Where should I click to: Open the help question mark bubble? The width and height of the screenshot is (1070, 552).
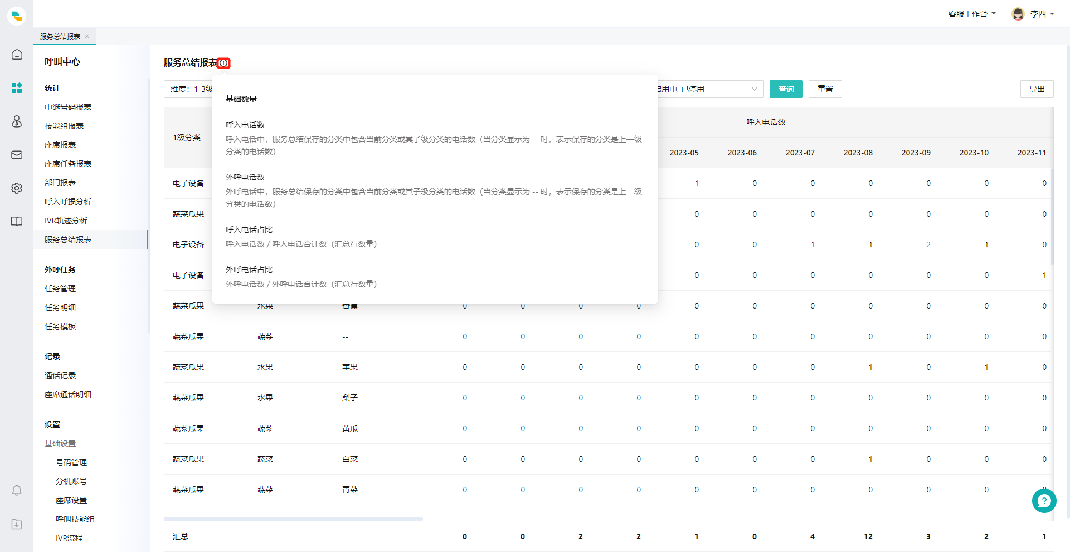click(1044, 501)
